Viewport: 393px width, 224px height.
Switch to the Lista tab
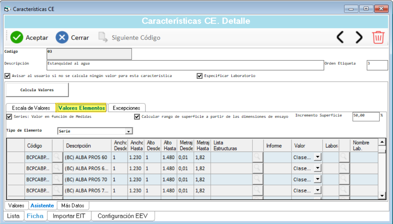point(13,216)
